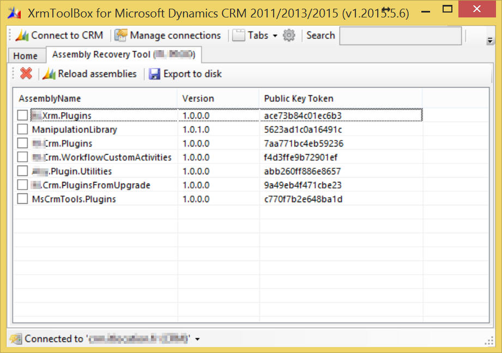The height and width of the screenshot is (353, 502).
Task: Close the XrmToolBox window
Action: [477, 9]
